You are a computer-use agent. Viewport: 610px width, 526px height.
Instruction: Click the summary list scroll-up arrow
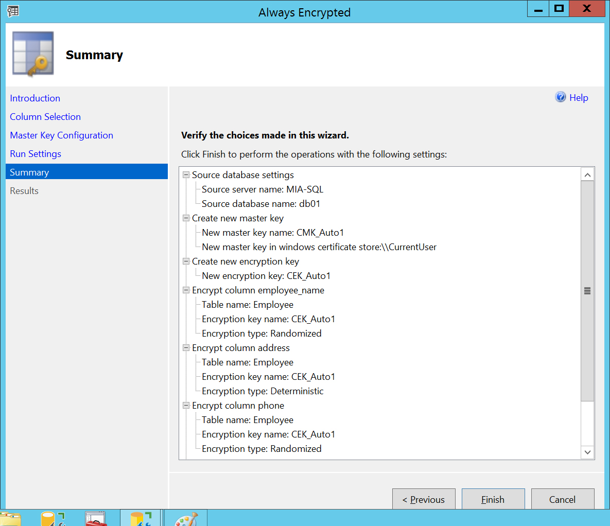click(x=587, y=174)
